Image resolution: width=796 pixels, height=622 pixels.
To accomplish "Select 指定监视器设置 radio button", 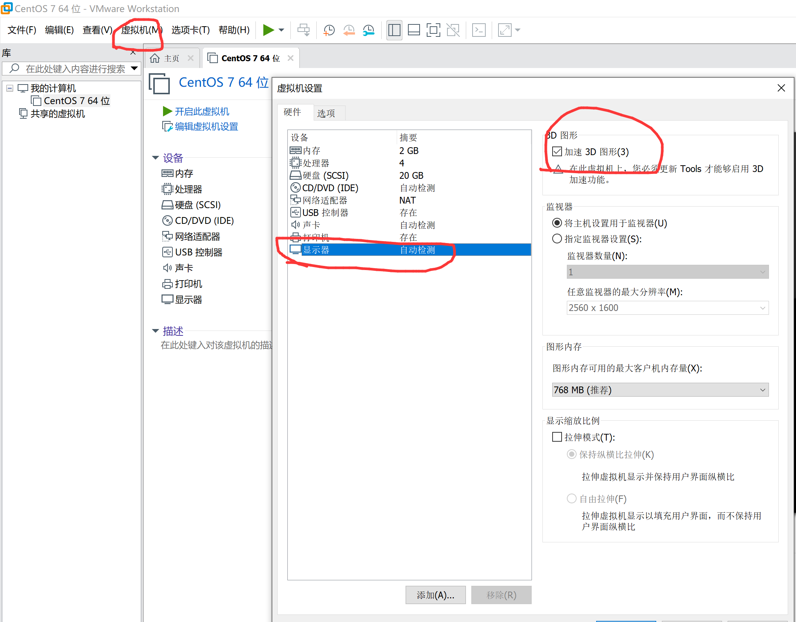I will click(x=557, y=239).
